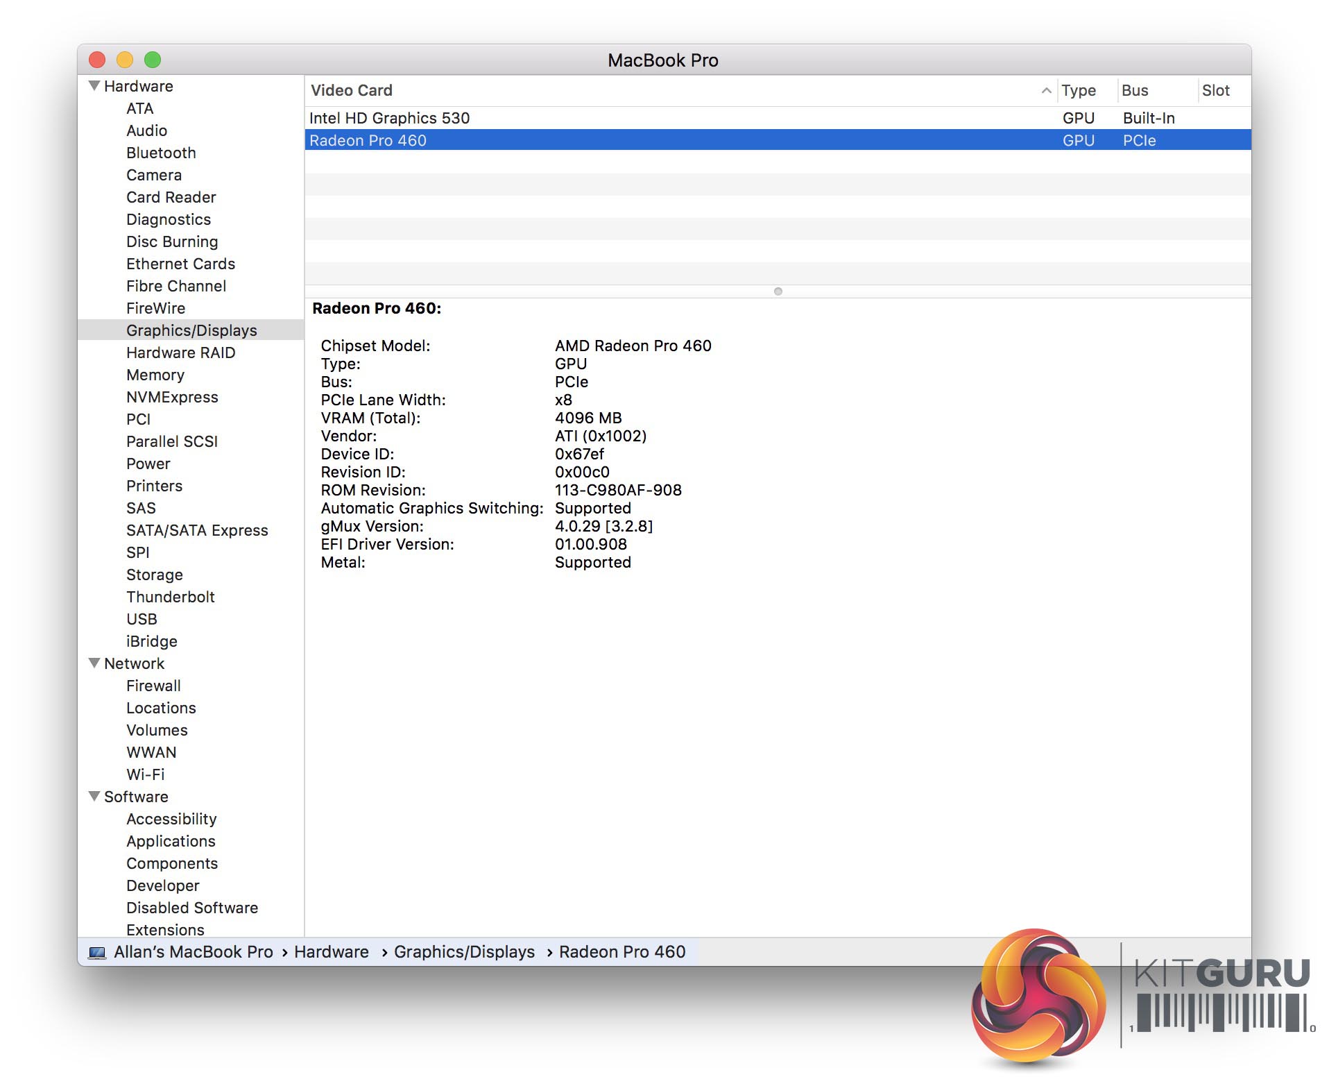This screenshot has height=1077, width=1329.
Task: Click Hardware in the bottom path bar
Action: pyautogui.click(x=331, y=952)
